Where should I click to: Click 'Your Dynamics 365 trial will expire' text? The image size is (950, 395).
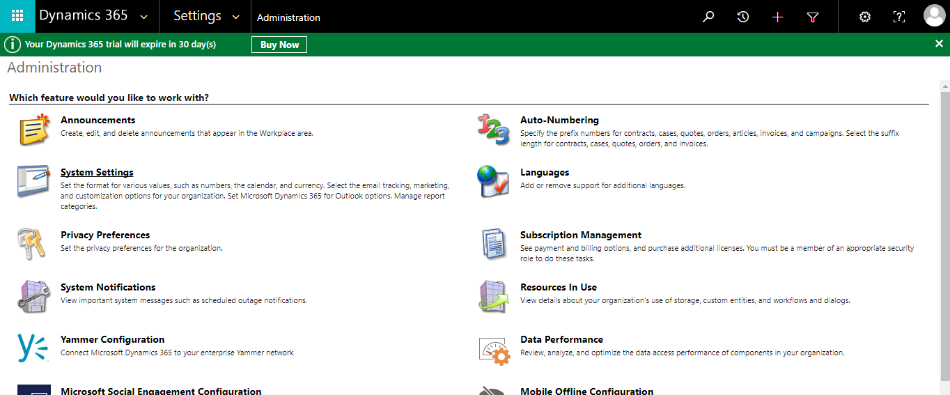[120, 45]
